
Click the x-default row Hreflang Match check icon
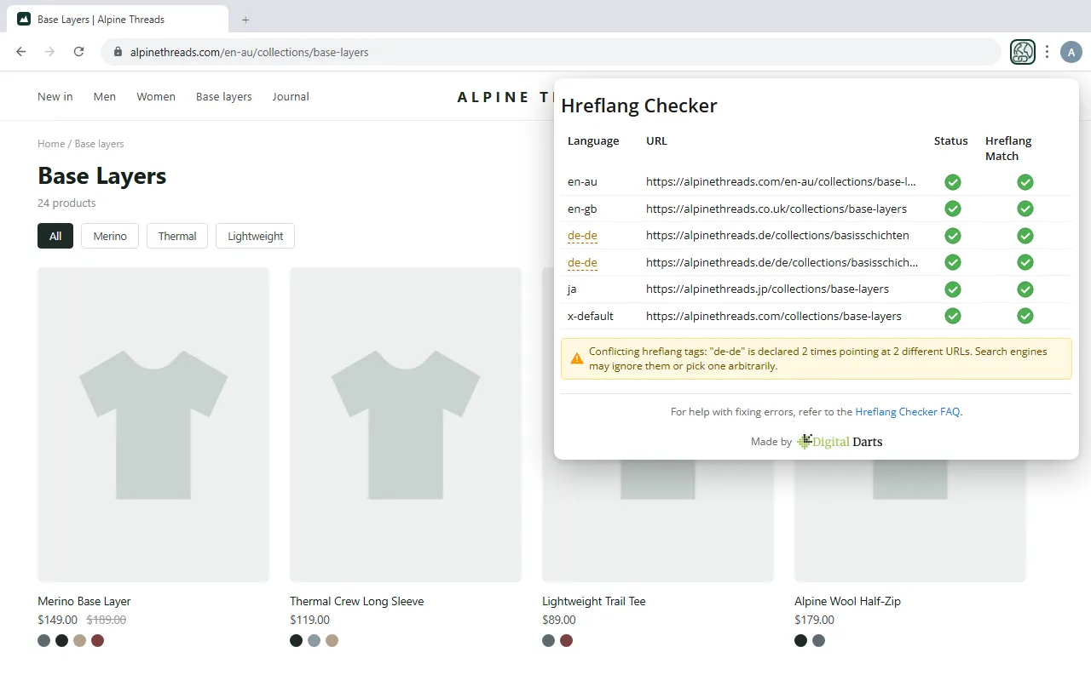[x=1025, y=316]
